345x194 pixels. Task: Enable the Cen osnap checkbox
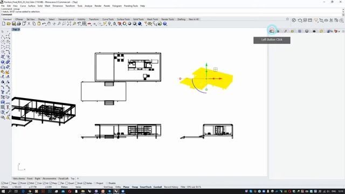[36, 183]
